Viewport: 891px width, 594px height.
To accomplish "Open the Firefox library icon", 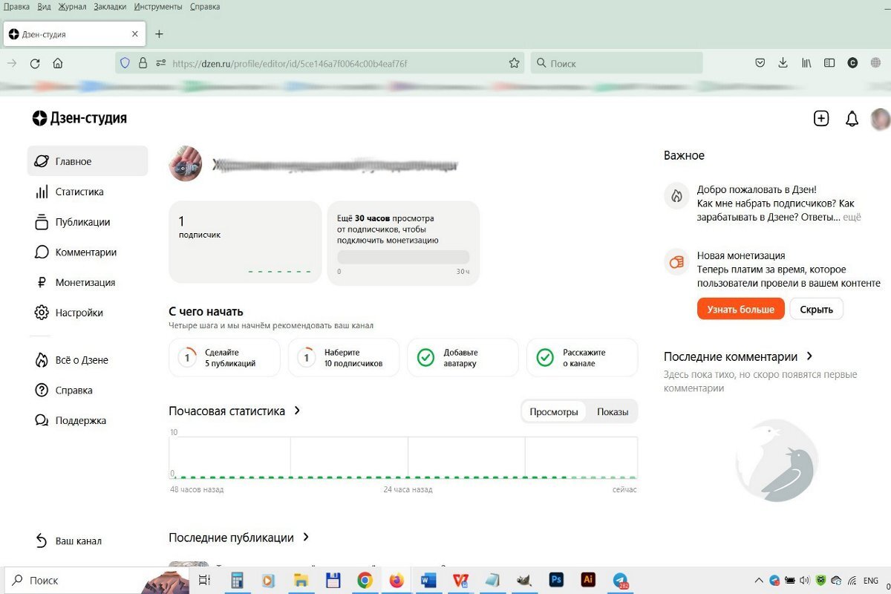I will point(806,63).
